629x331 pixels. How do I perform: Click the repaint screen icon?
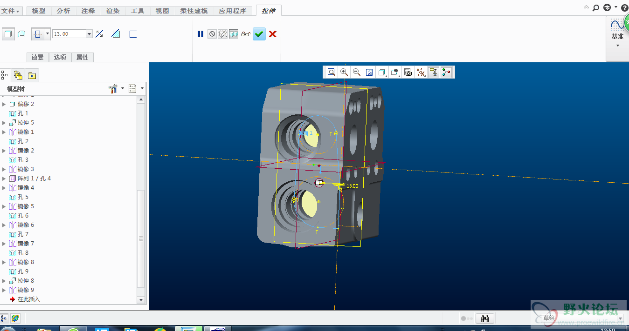[369, 72]
